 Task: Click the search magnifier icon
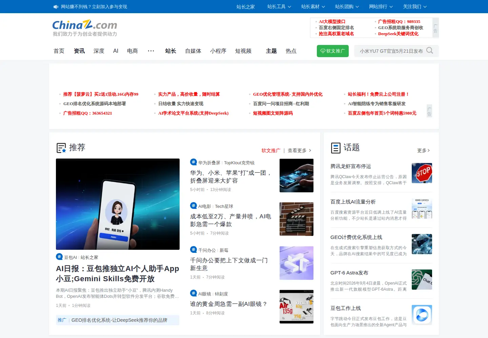[430, 51]
